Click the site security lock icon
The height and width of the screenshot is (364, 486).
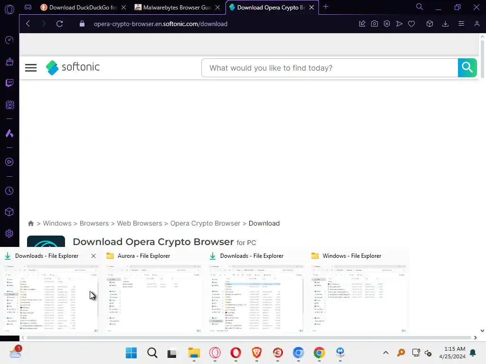pos(82,24)
